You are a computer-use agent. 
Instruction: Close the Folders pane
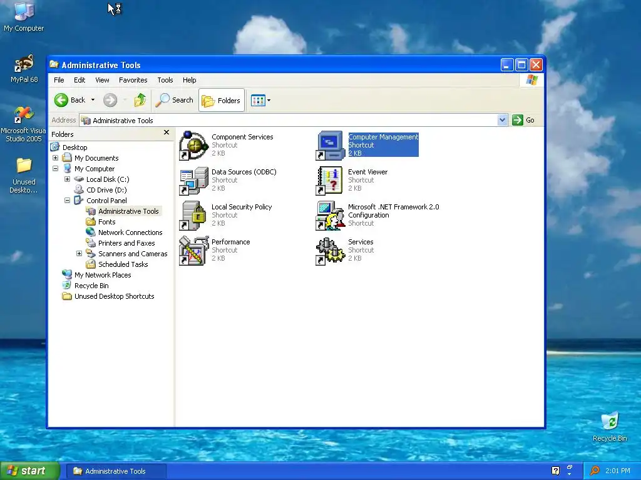(x=167, y=132)
